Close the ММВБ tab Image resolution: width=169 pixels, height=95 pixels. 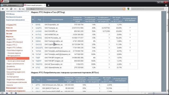[22, 5]
